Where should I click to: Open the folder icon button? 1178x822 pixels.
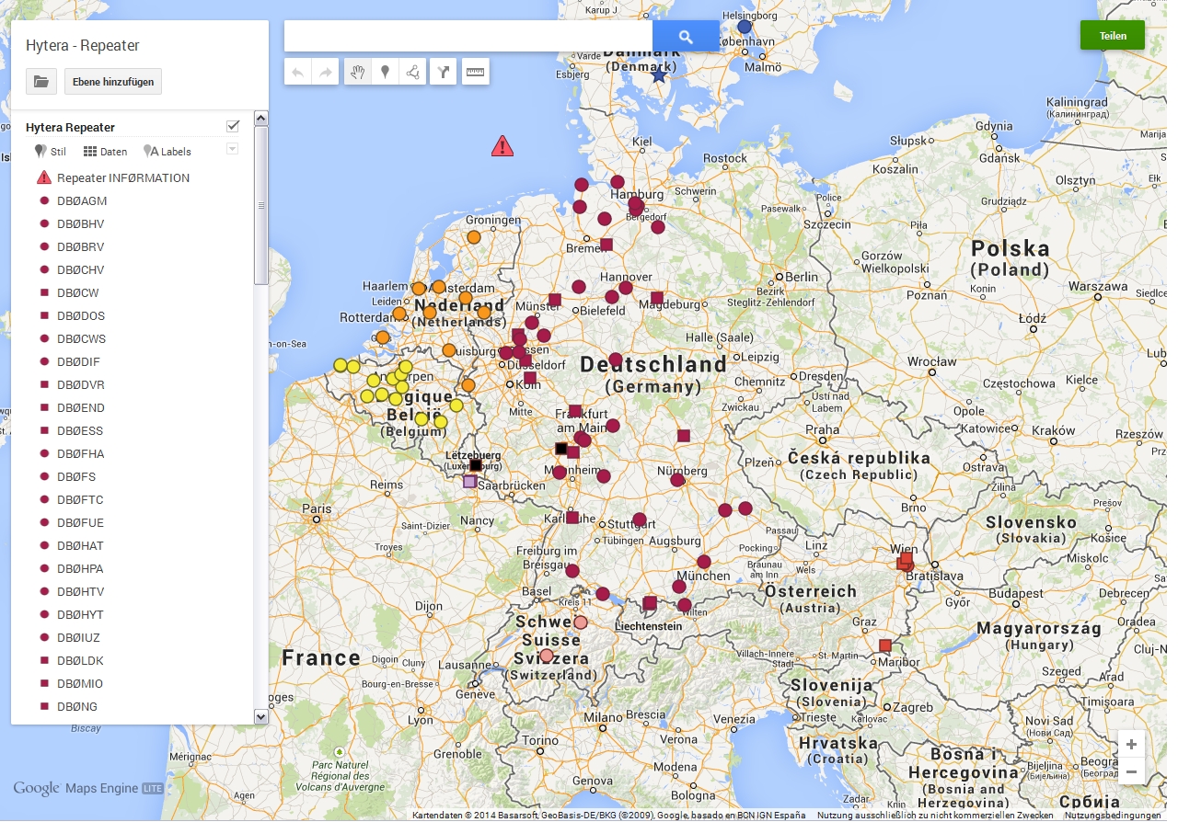[41, 81]
